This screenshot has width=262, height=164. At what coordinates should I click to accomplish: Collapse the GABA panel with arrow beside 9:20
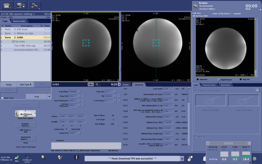click(119, 85)
